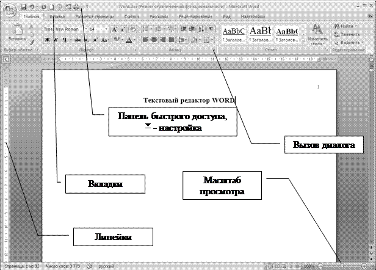The height and width of the screenshot is (270, 376).
Task: Apply a numbered list
Action: point(158,29)
